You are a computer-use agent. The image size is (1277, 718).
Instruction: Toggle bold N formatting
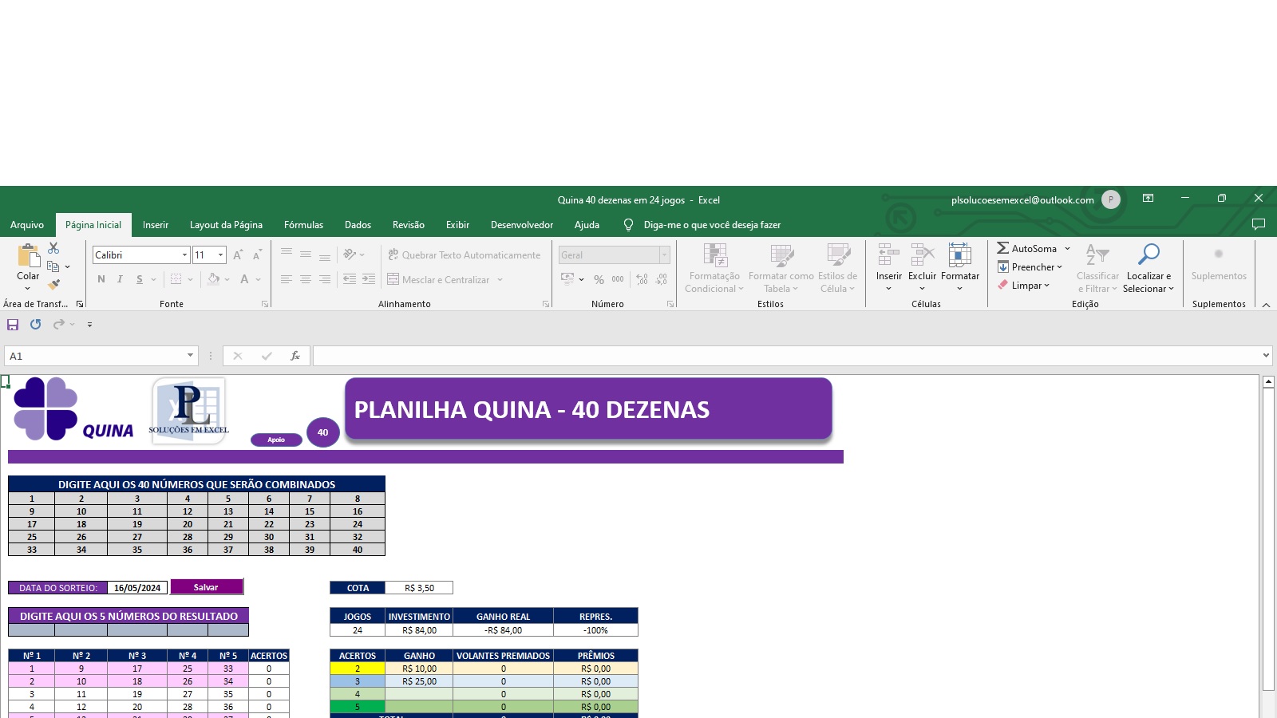coord(101,279)
